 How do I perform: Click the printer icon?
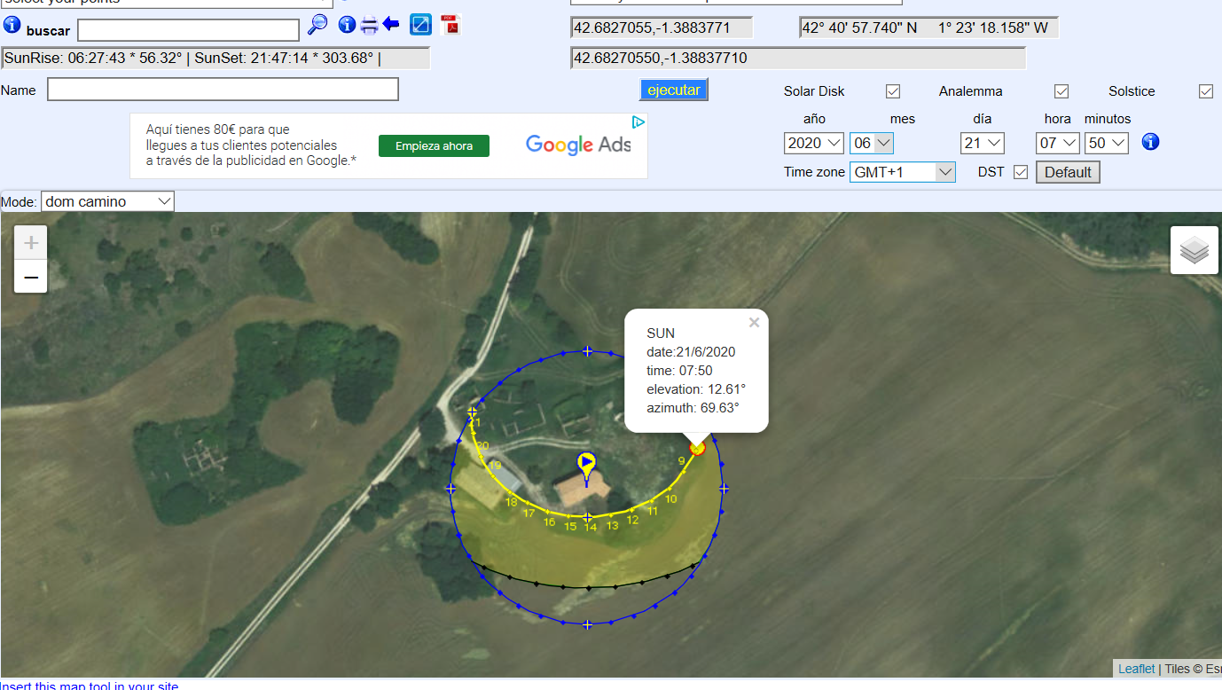pos(369,25)
